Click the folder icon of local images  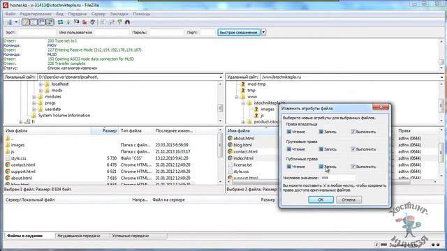[8, 145]
